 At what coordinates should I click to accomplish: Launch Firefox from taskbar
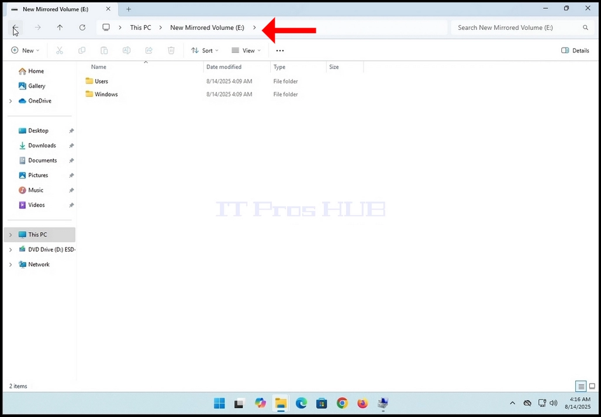click(362, 403)
